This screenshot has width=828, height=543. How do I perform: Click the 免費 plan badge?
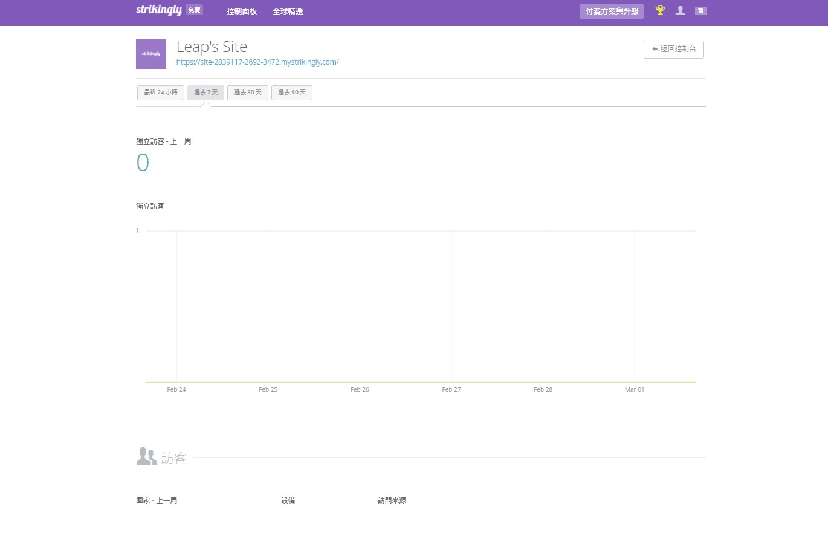194,10
